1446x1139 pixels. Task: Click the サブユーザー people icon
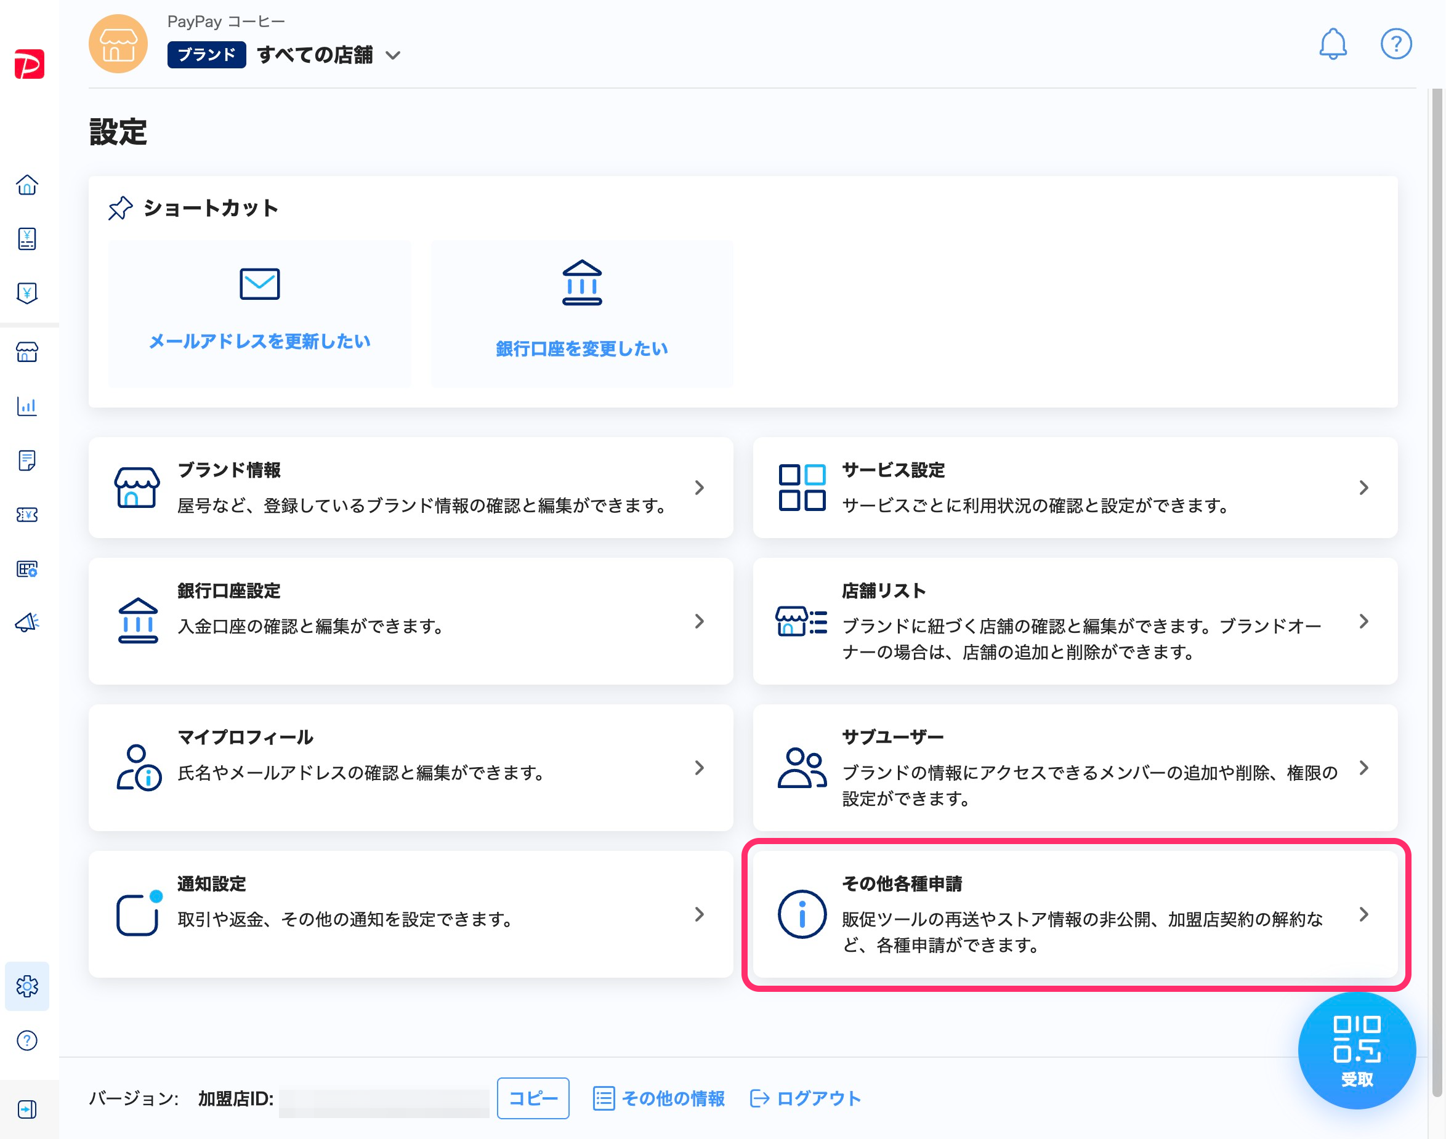pyautogui.click(x=802, y=768)
